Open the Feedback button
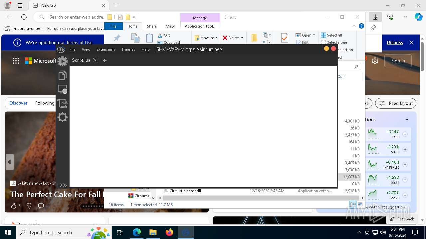Screen dimensions: 426x239 click(401, 219)
